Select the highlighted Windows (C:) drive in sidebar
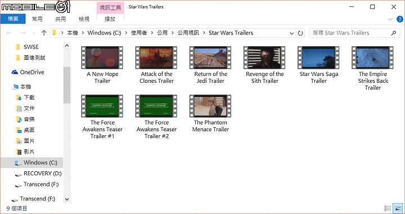The width and height of the screenshot is (405, 214). tap(32, 163)
